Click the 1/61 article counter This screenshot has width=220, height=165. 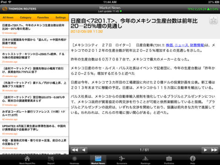coord(144,150)
